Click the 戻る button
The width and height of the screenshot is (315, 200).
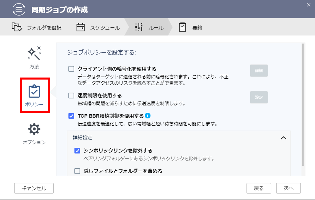(259, 188)
